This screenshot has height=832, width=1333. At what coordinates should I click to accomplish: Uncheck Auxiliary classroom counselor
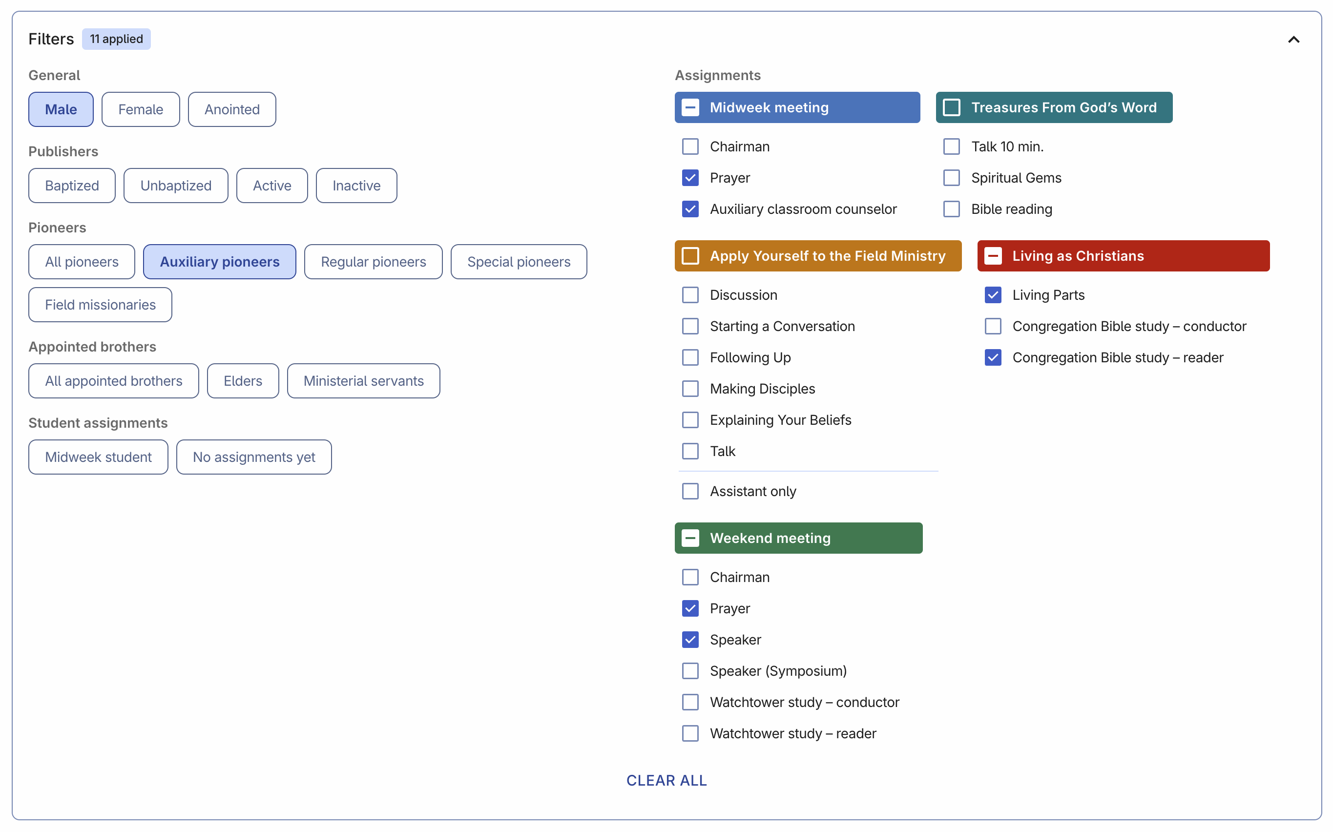point(690,209)
